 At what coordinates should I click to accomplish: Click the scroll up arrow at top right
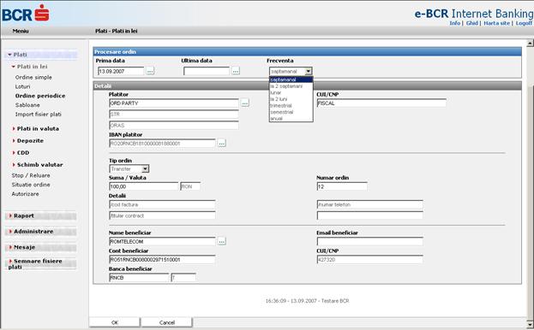(530, 43)
